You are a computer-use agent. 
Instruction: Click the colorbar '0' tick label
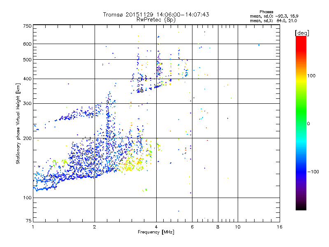point(308,123)
